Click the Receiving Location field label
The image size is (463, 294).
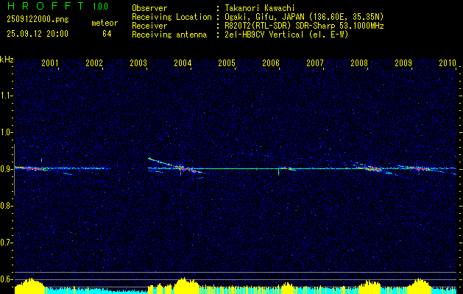pos(172,17)
